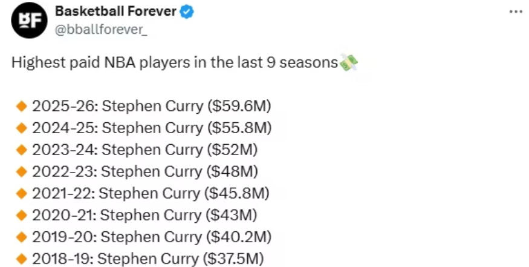
Task: Click the 2023-24 Stephen Curry ($52M) line
Action: [x=145, y=150]
